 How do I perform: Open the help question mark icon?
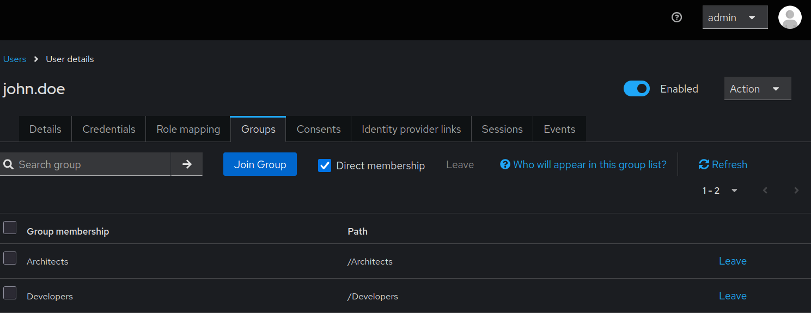(676, 17)
